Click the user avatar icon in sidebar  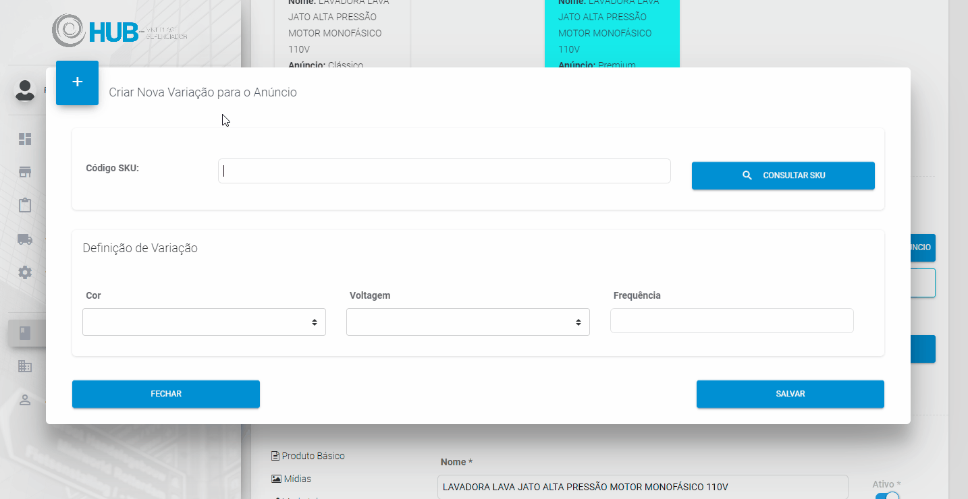[25, 90]
